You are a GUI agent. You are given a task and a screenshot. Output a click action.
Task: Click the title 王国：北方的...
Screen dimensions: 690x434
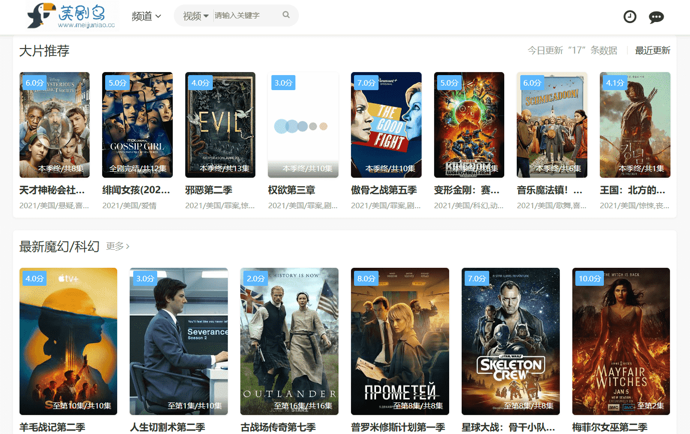pos(632,190)
